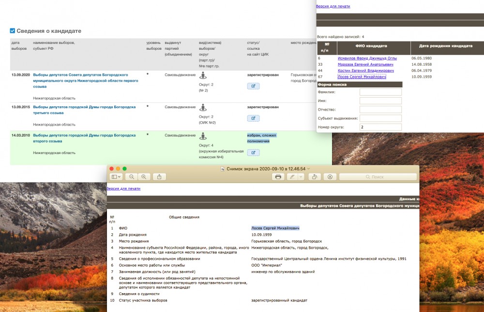
Task: Open CIK site link for 13.09.2015 election
Action: pyautogui.click(x=253, y=118)
